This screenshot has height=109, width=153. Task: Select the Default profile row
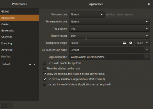(19, 64)
